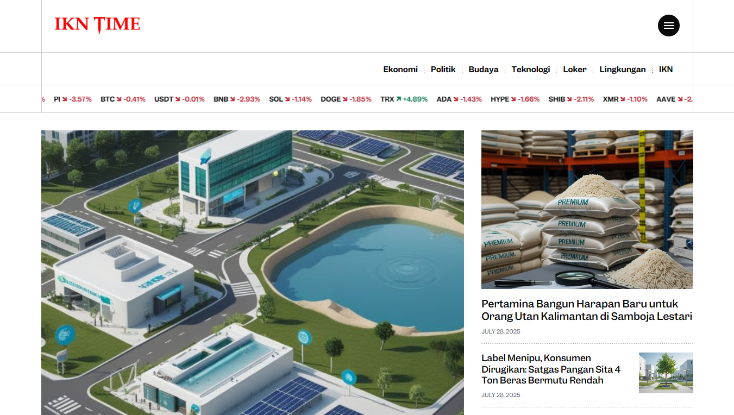The height and width of the screenshot is (415, 734).
Task: Open the Label Menipu rice article
Action: pos(550,369)
